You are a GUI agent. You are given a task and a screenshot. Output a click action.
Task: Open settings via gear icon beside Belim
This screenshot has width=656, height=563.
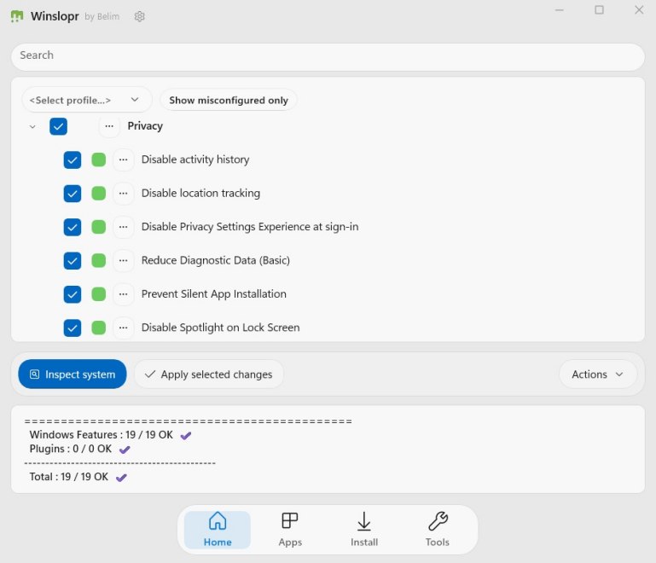pos(139,16)
